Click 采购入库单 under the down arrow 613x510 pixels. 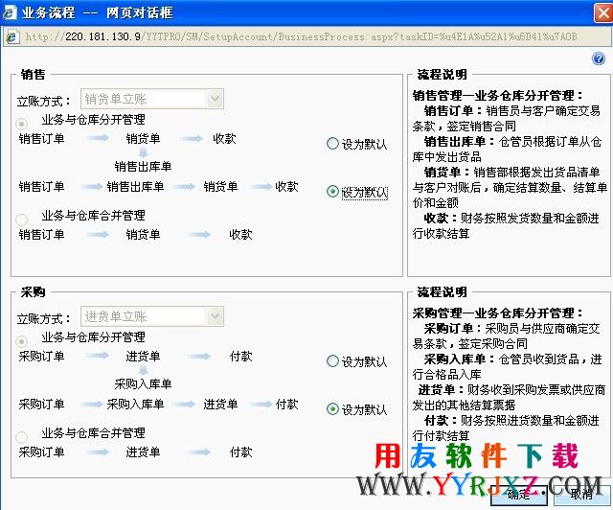tap(143, 384)
